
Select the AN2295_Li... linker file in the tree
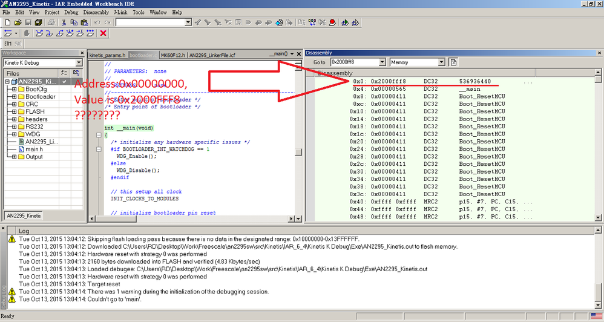(41, 142)
